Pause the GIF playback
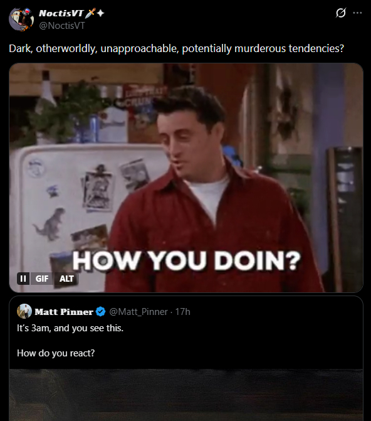 coord(23,279)
